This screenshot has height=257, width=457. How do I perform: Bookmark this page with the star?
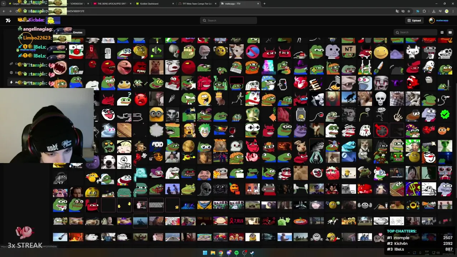409,11
